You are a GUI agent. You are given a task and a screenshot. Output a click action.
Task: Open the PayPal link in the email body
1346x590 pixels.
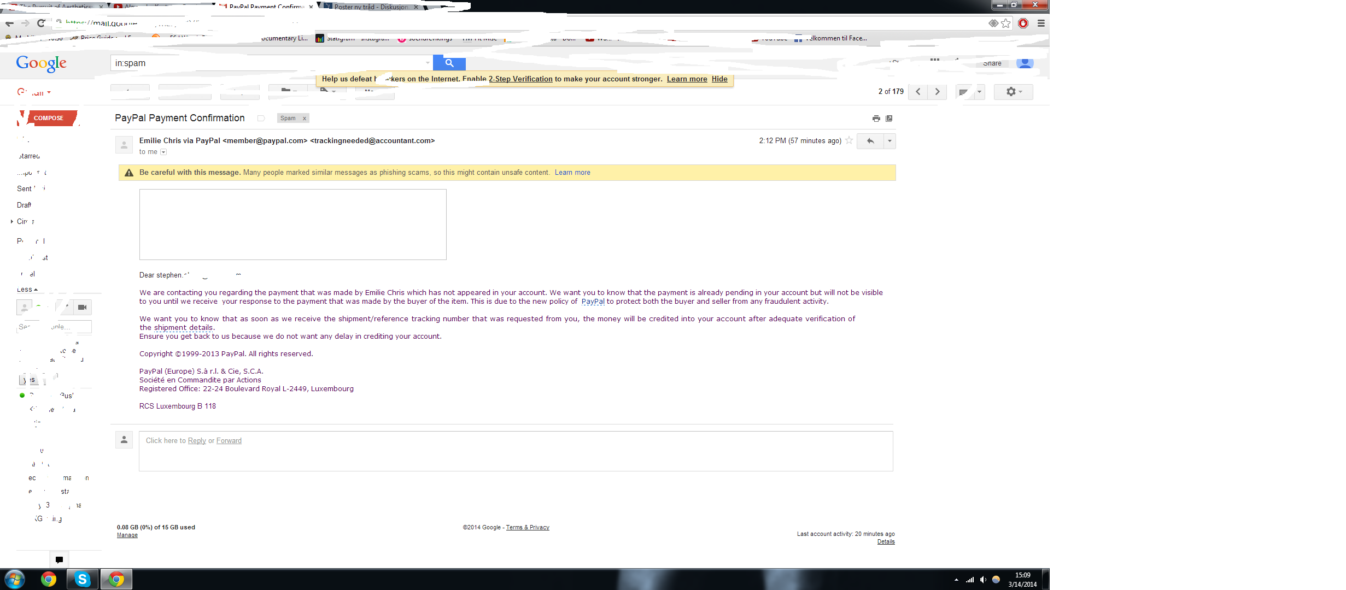pos(593,302)
